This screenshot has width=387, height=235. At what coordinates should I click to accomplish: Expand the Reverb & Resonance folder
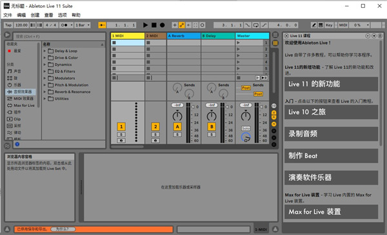45,92
